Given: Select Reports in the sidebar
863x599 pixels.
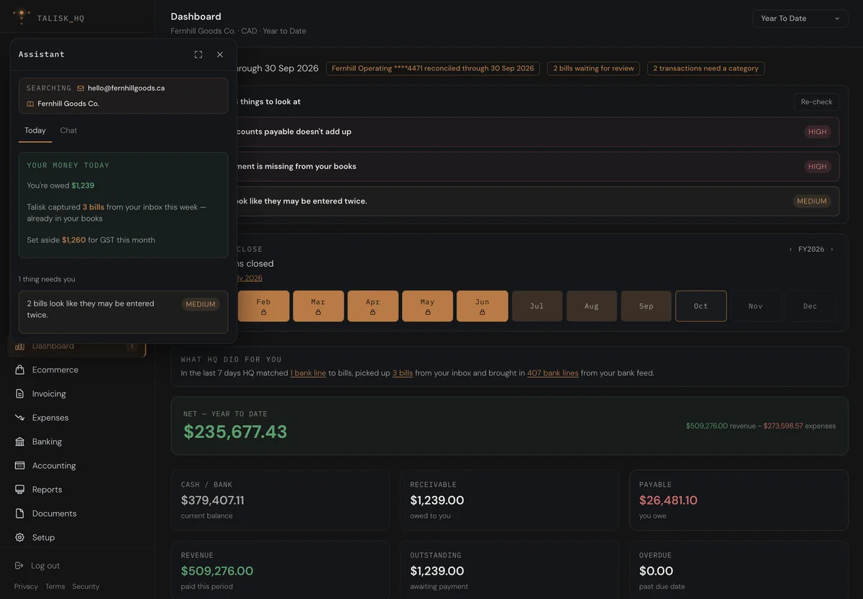Looking at the screenshot, I should [x=76, y=490].
